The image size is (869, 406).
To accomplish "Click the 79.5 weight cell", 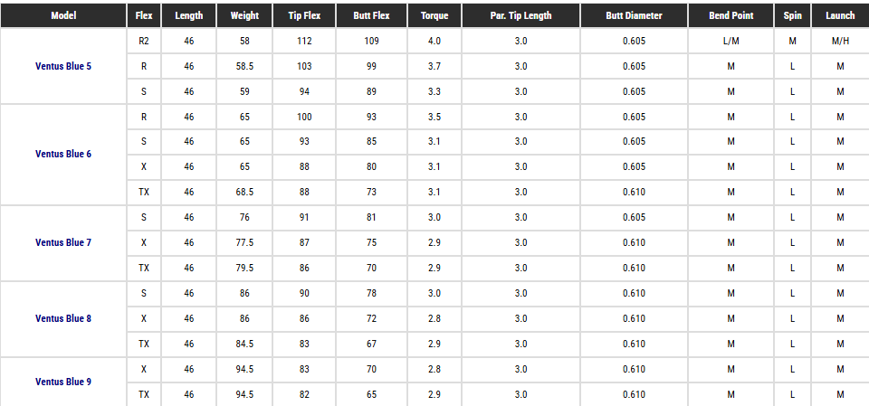I will pyautogui.click(x=244, y=268).
